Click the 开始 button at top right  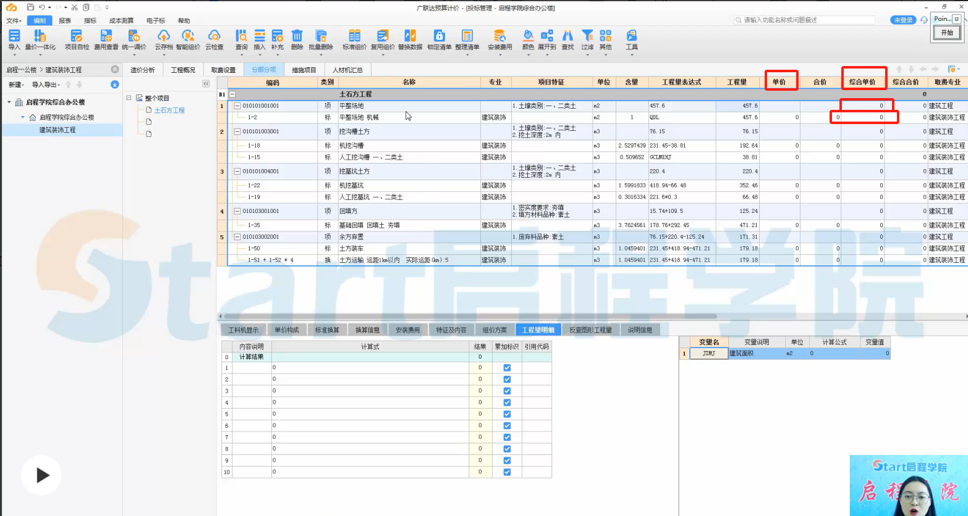pyautogui.click(x=947, y=33)
